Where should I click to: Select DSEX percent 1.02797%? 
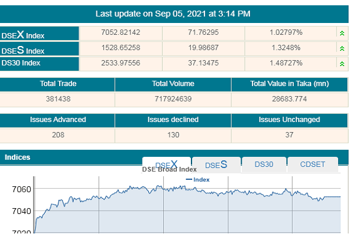pos(286,32)
